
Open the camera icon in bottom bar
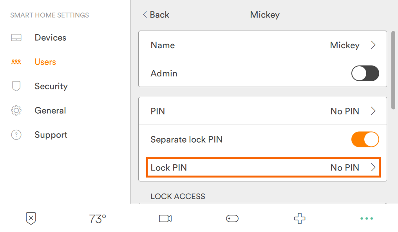coord(165,218)
